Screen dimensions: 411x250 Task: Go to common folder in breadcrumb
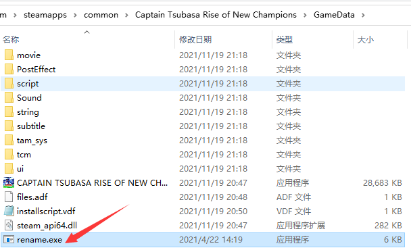click(x=101, y=15)
